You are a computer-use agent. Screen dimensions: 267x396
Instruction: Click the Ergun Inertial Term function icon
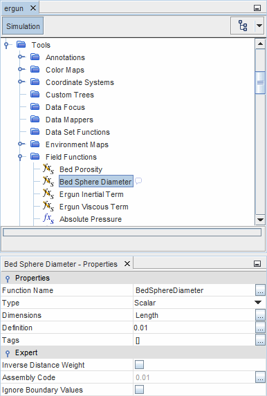click(x=48, y=194)
